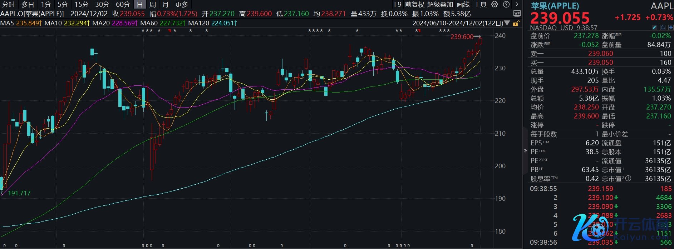Screen dimensions: 674x249
Task: Open 更多 periods dropdown
Action: coord(181,5)
